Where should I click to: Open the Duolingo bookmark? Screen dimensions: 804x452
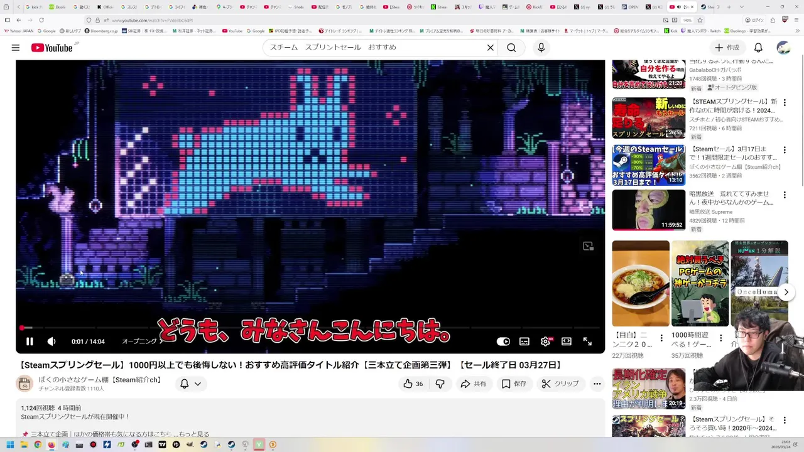pyautogui.click(x=747, y=31)
